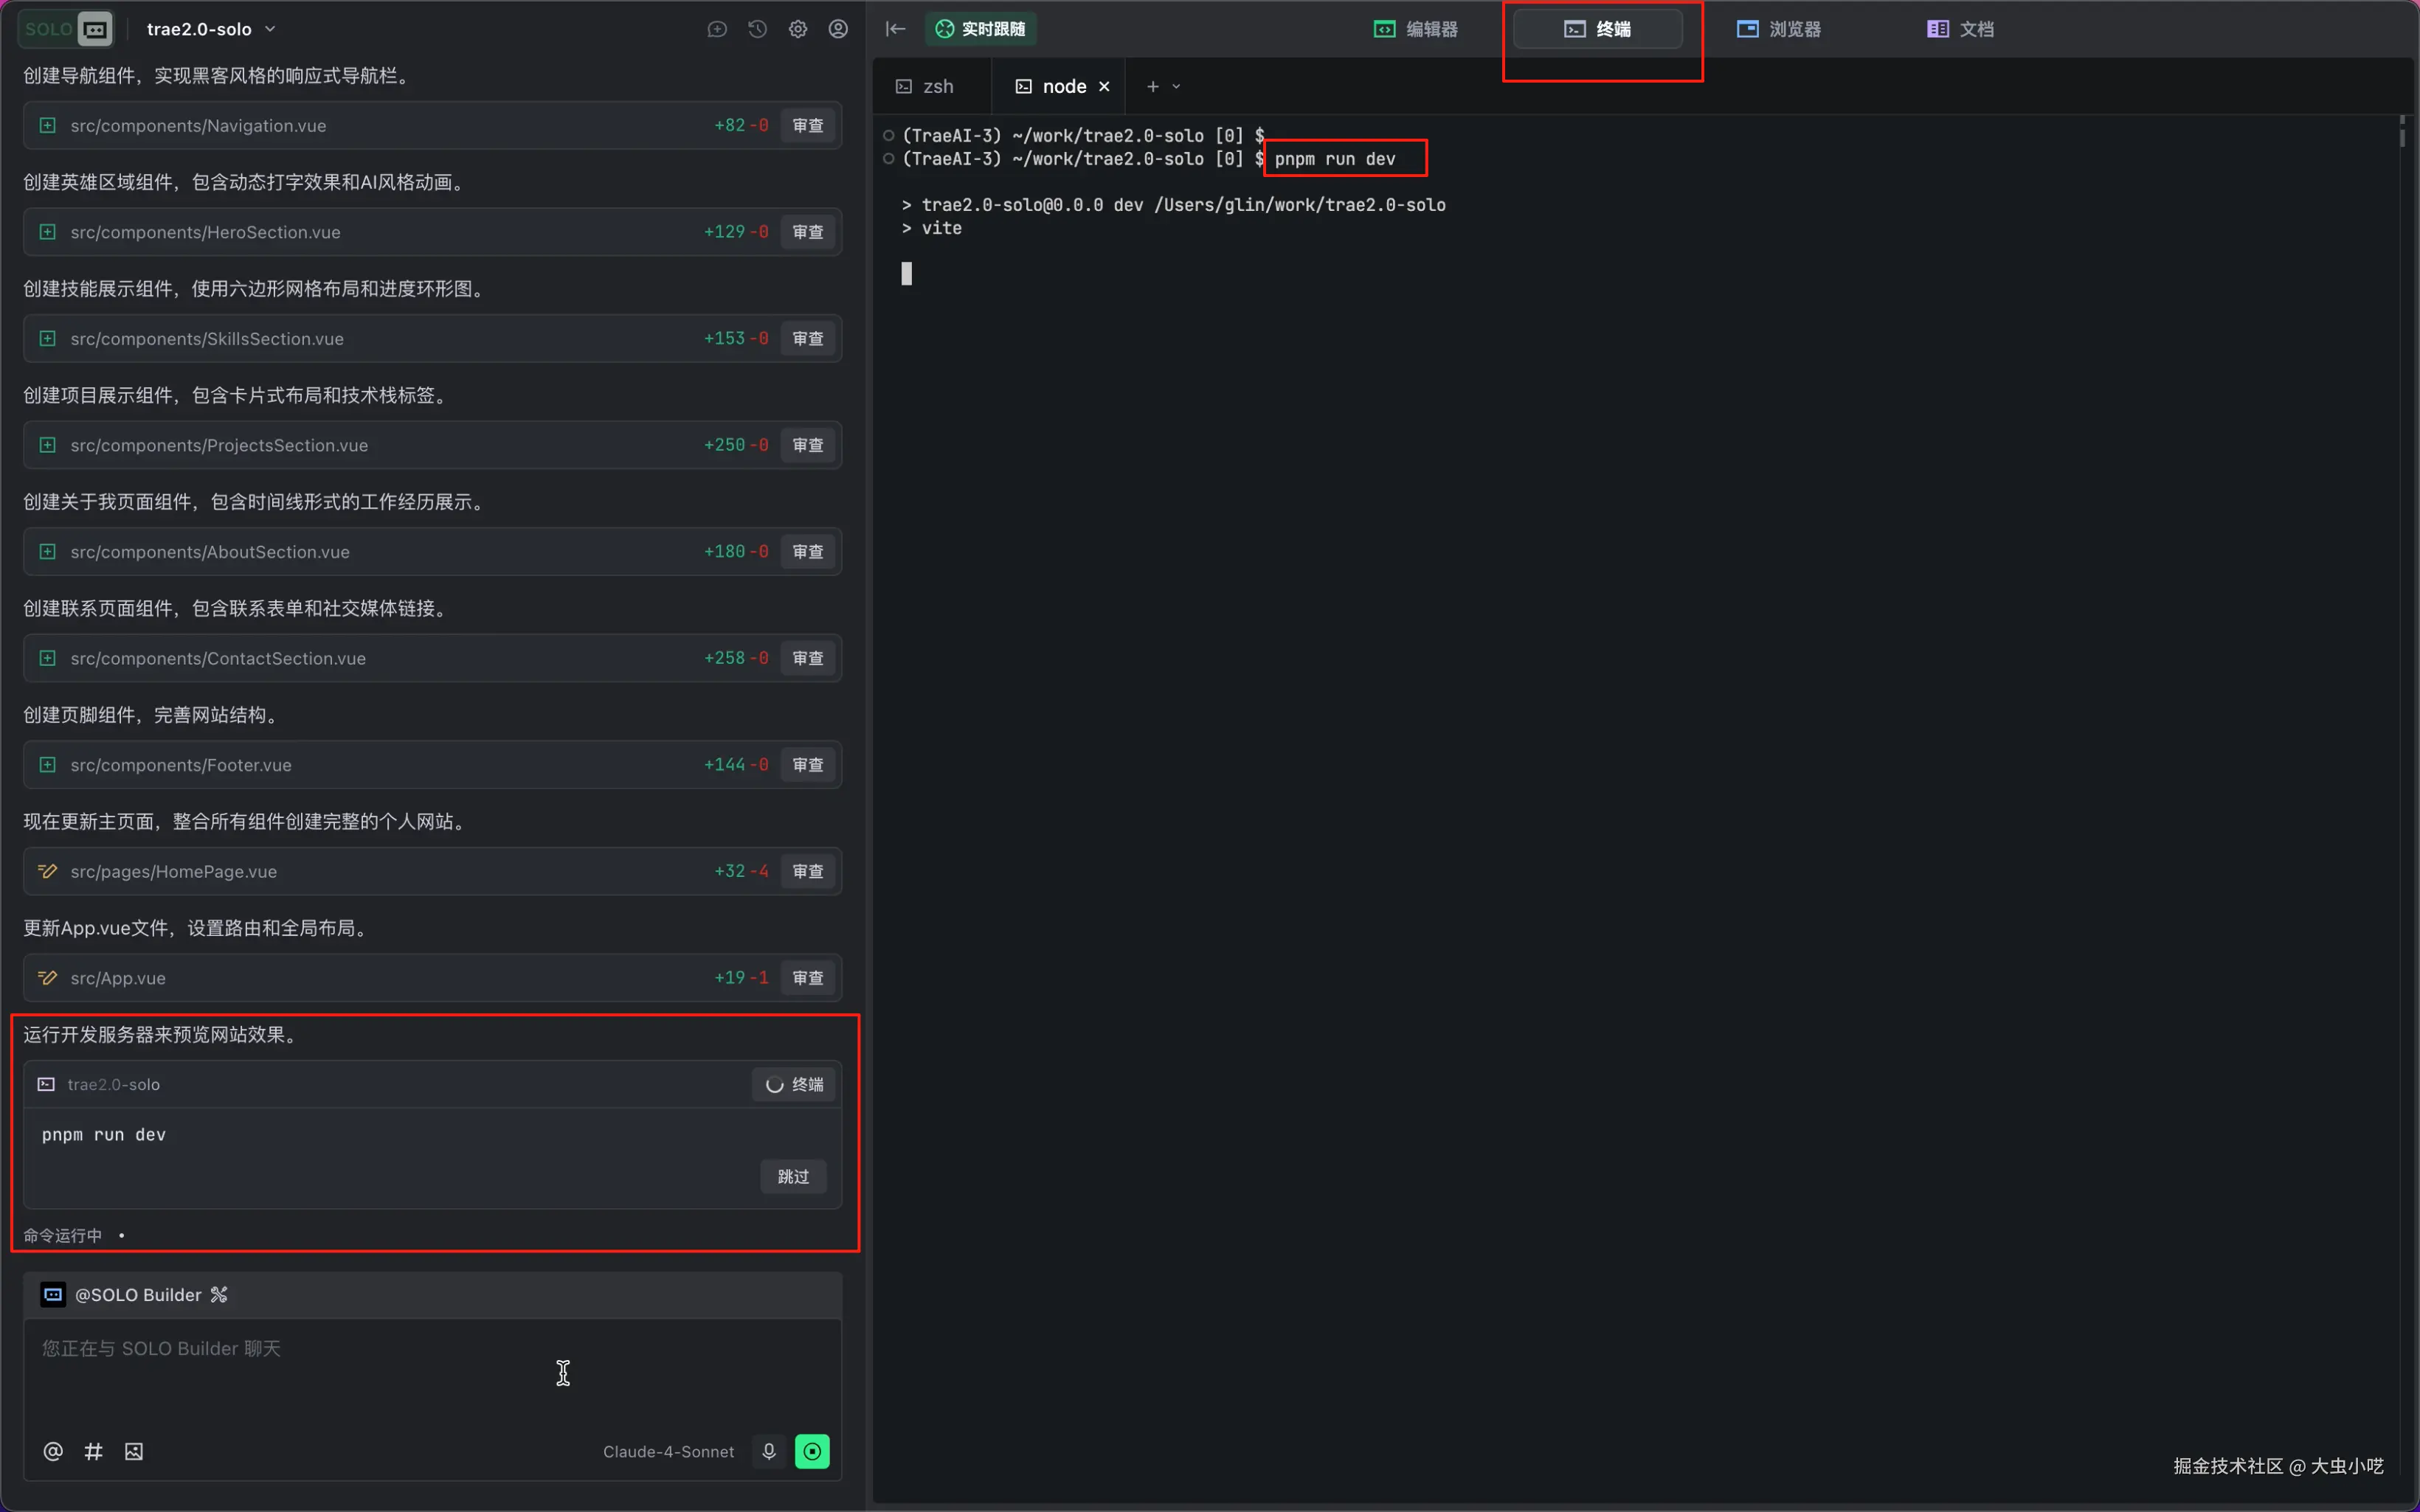Skip the running command with 跳过
The height and width of the screenshot is (1512, 2420).
tap(793, 1177)
